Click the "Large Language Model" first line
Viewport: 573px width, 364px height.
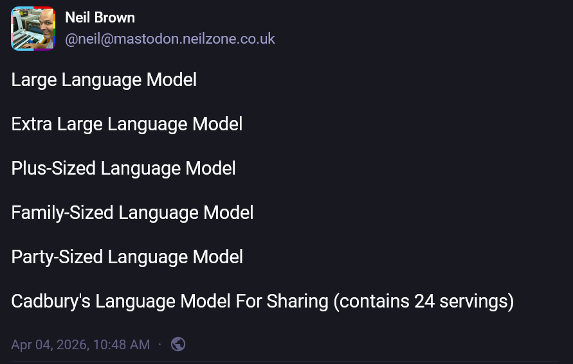click(104, 80)
